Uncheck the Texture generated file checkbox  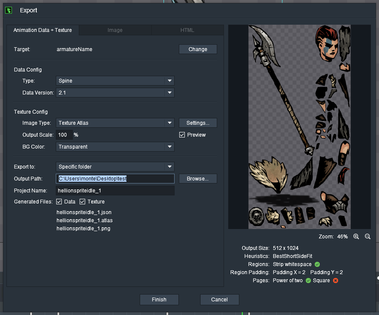click(x=83, y=201)
